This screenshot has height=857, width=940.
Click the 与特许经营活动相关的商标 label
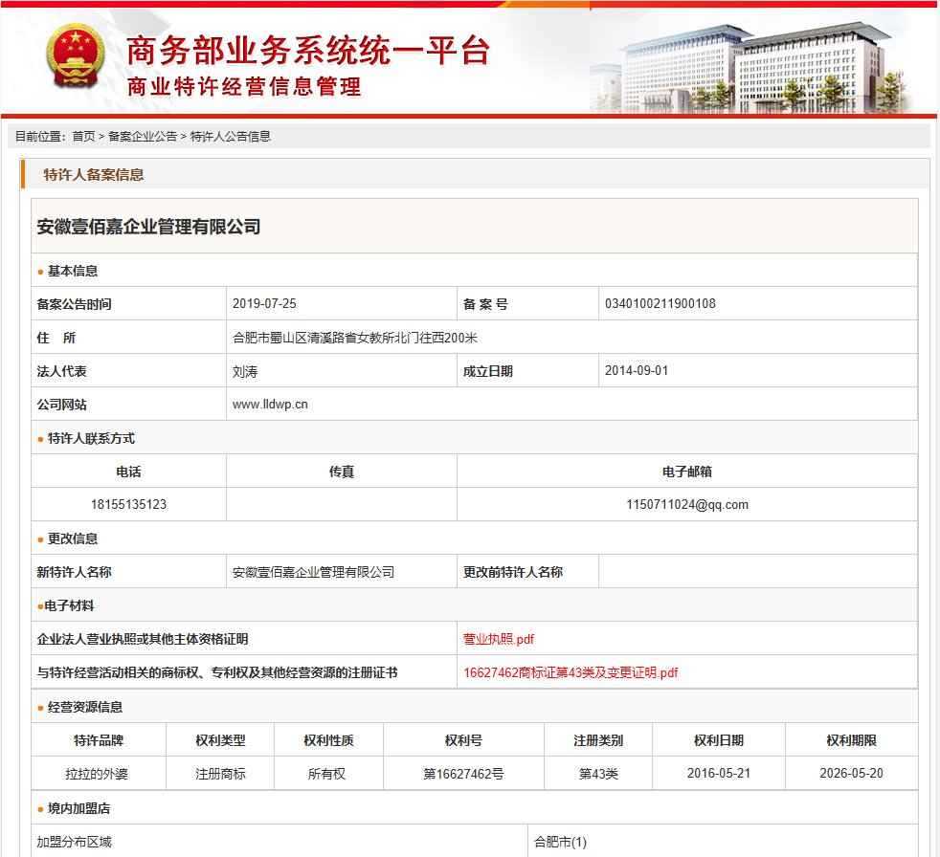coord(217,672)
